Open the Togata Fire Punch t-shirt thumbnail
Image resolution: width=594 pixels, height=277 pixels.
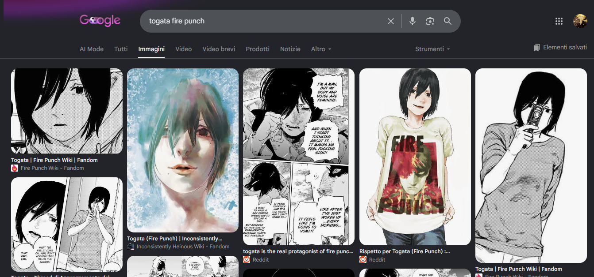tap(415, 157)
